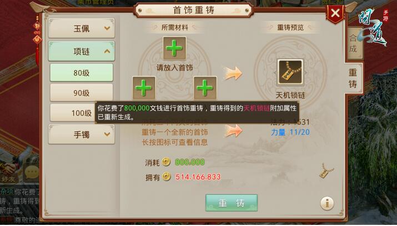Open the info icon at bottom right
Viewport: 397px width, 226px height.
pos(327,203)
